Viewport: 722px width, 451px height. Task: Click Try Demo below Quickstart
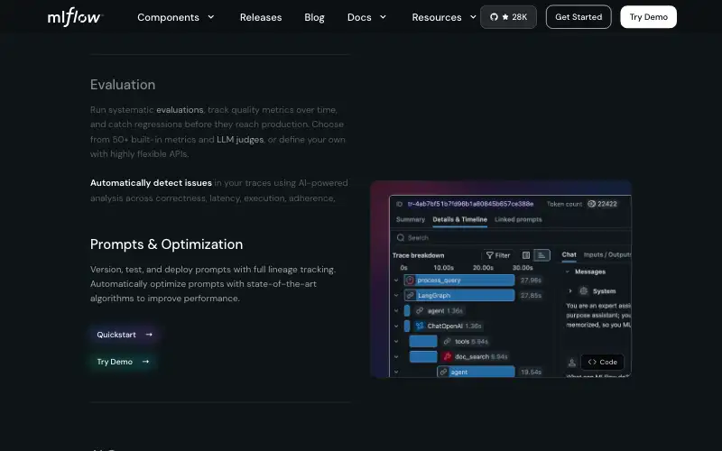click(123, 362)
